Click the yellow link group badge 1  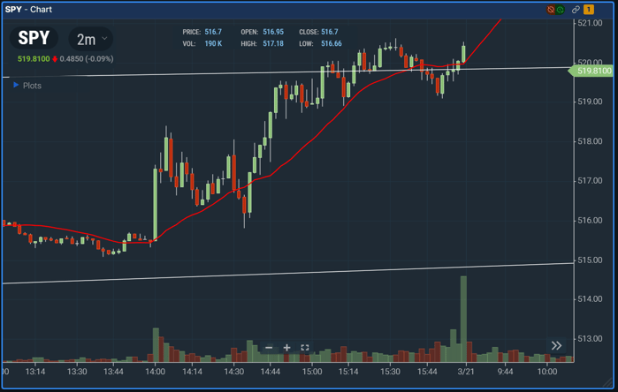(x=589, y=10)
